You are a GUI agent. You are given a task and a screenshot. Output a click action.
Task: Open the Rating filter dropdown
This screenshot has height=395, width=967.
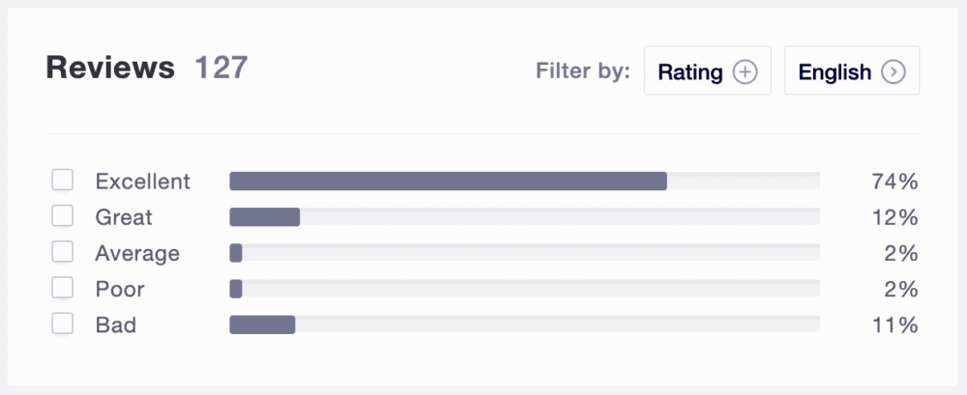point(707,71)
